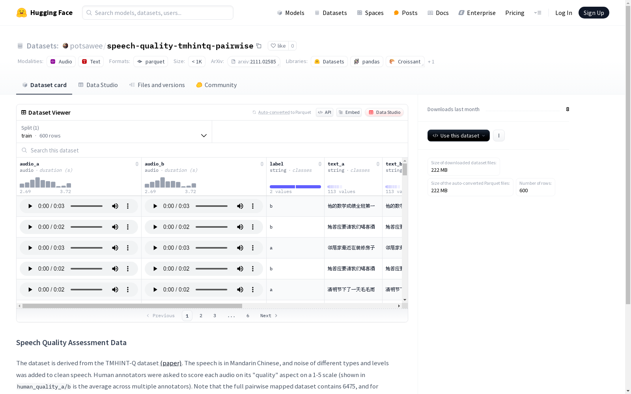
Task: Click the Log In link
Action: coord(564,13)
